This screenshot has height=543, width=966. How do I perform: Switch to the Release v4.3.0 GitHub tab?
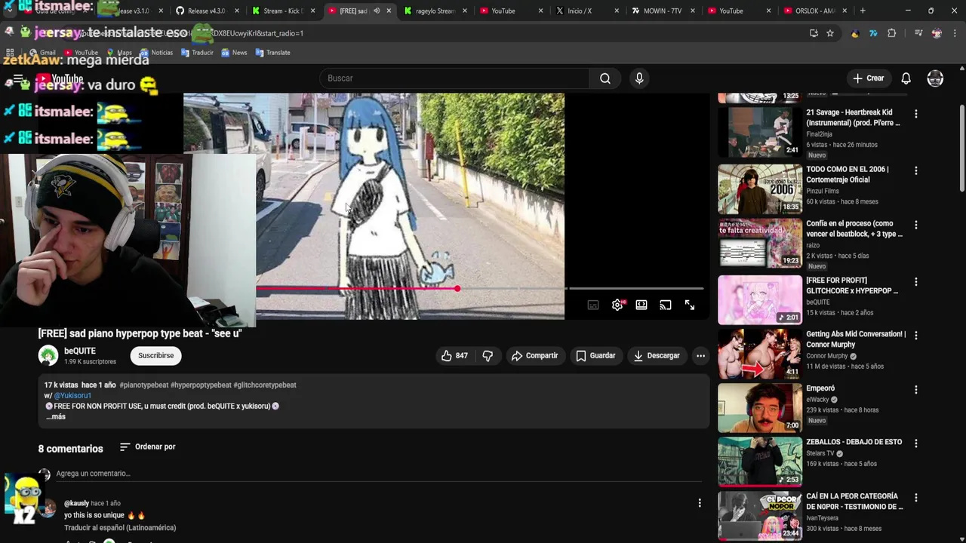[205, 11]
